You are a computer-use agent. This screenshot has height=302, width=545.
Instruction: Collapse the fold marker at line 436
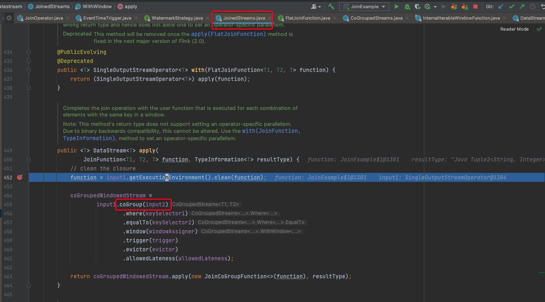(x=29, y=70)
